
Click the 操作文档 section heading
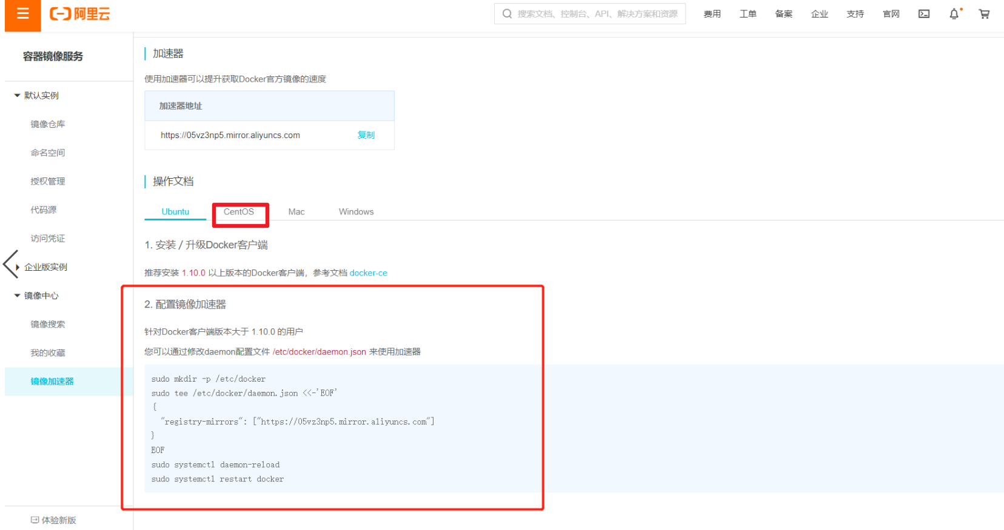pos(173,181)
